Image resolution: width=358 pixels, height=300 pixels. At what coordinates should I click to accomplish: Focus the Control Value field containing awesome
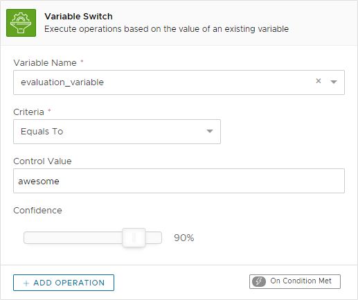[x=179, y=181]
